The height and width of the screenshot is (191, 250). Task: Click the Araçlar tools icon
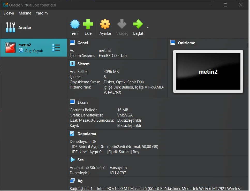11,27
